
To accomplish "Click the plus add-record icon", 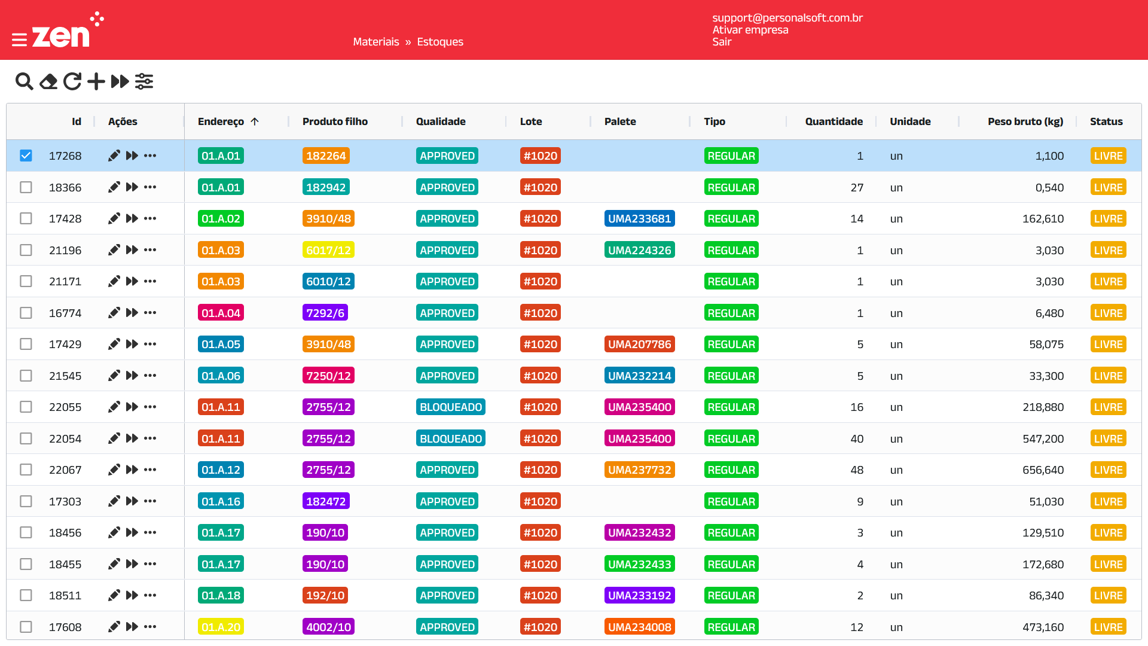I will tap(96, 81).
